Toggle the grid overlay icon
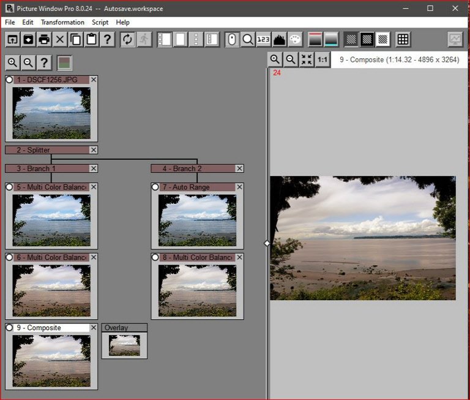The height and width of the screenshot is (400, 470). click(x=403, y=40)
